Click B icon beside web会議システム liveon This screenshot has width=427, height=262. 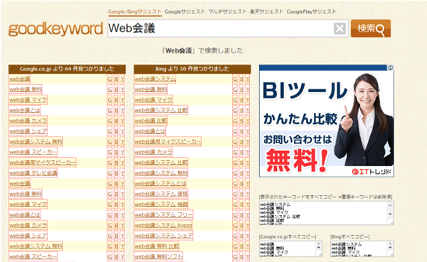241,225
